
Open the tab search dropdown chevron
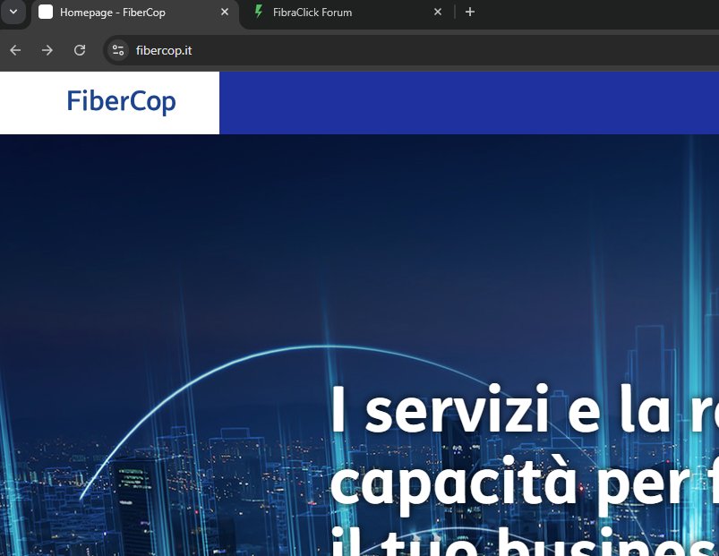(x=13, y=12)
